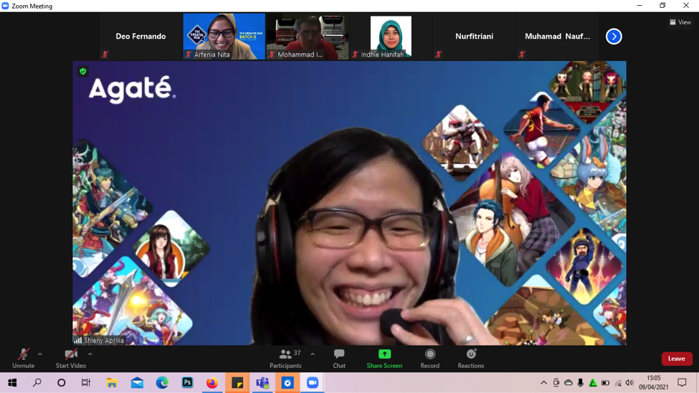Unmute the microphone

(23, 359)
